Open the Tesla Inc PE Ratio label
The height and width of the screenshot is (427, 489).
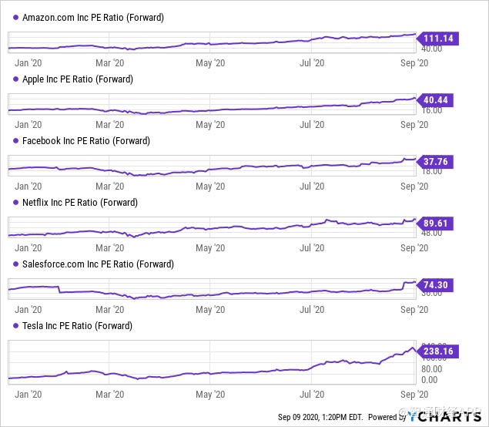(x=77, y=326)
